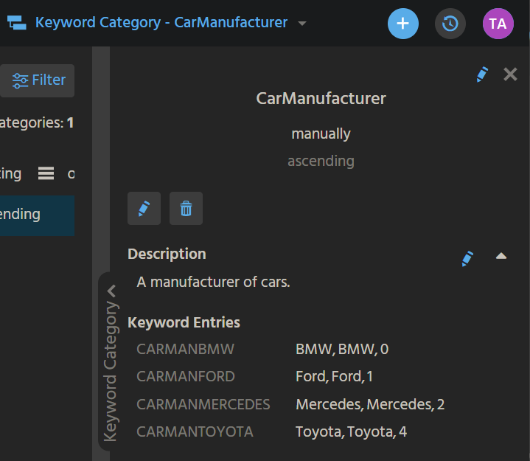530x461 pixels.
Task: Click the categories count label
Action: (x=37, y=122)
